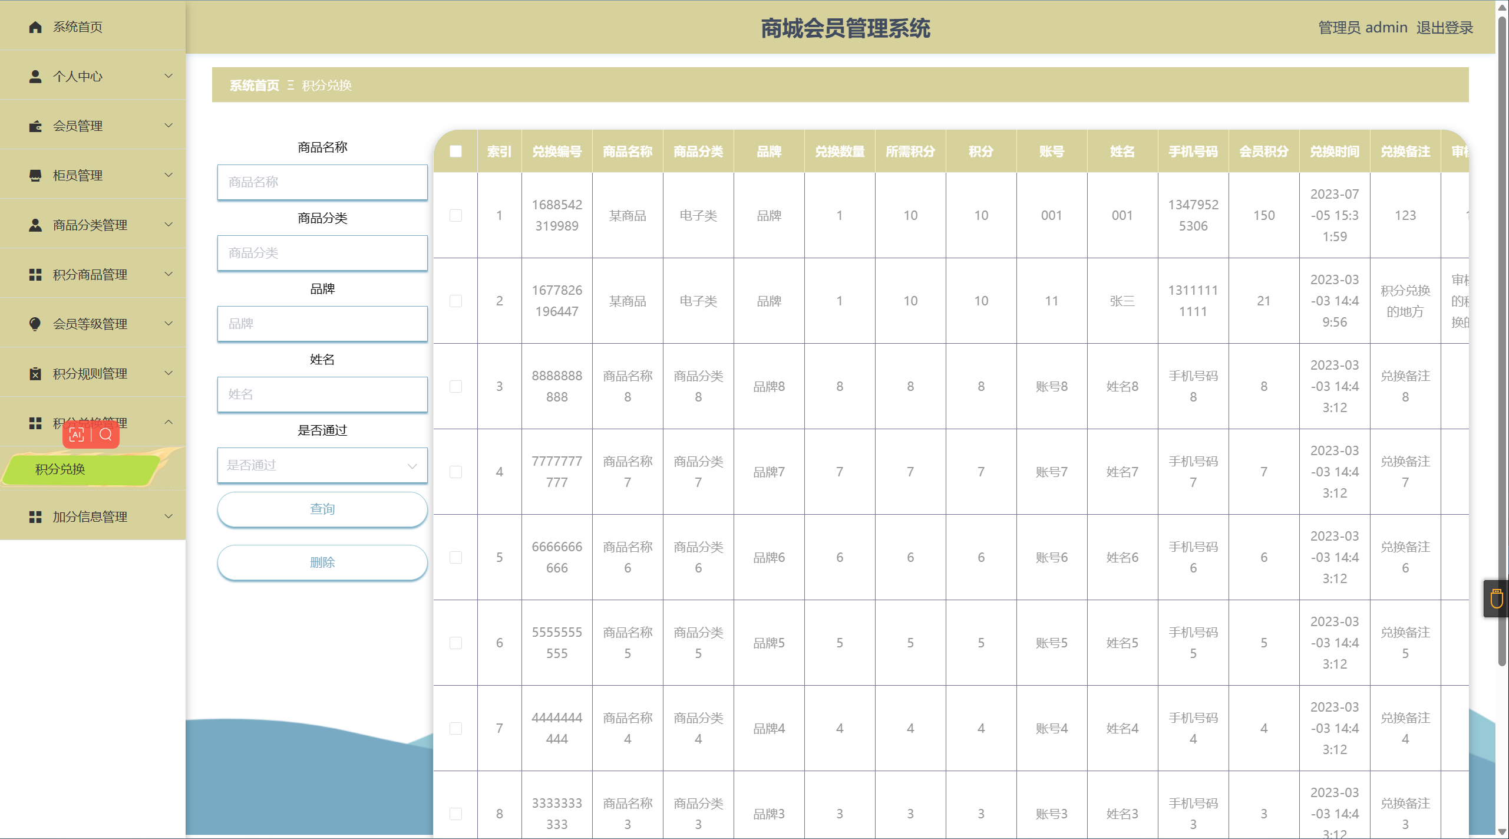Click the clipboard icon beside 积分规则管理
1509x839 pixels.
pyautogui.click(x=35, y=374)
